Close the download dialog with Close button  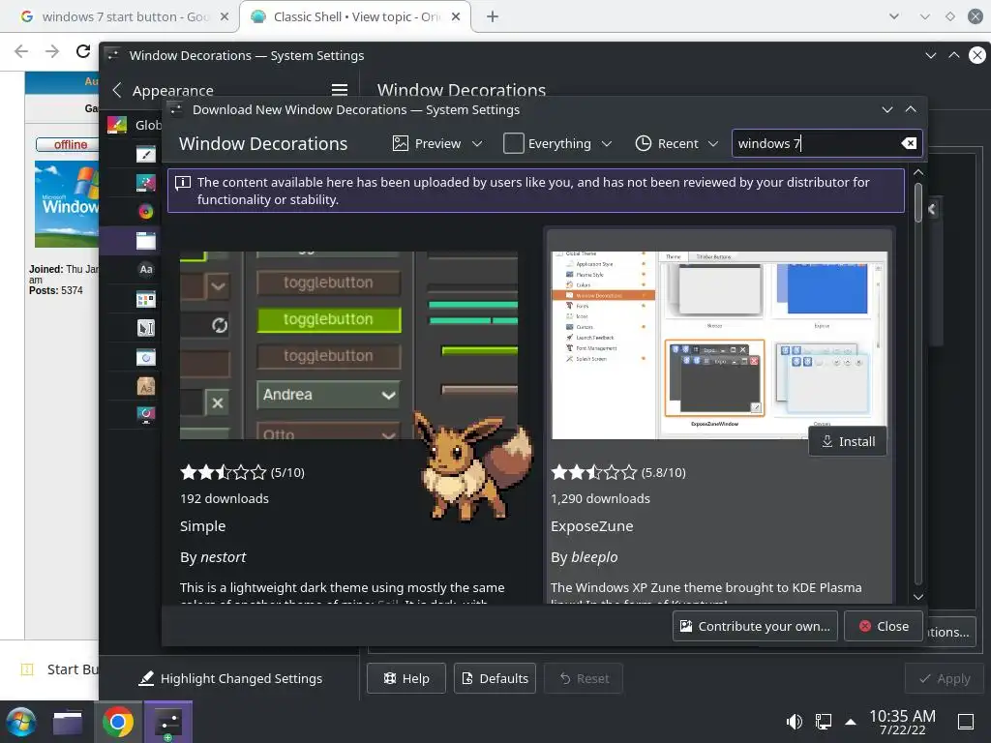click(x=883, y=626)
